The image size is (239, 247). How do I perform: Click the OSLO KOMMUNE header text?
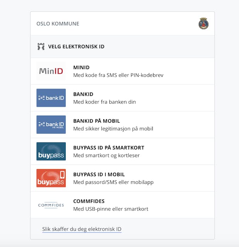(x=58, y=24)
